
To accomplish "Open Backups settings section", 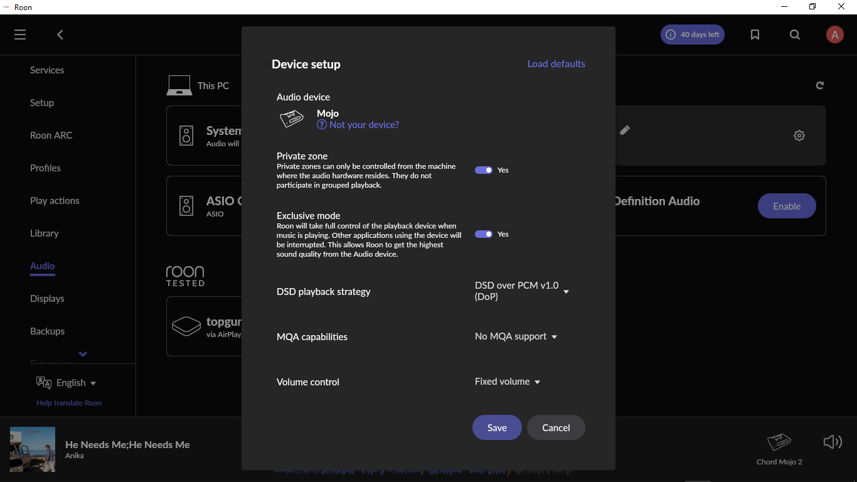I will pos(47,331).
